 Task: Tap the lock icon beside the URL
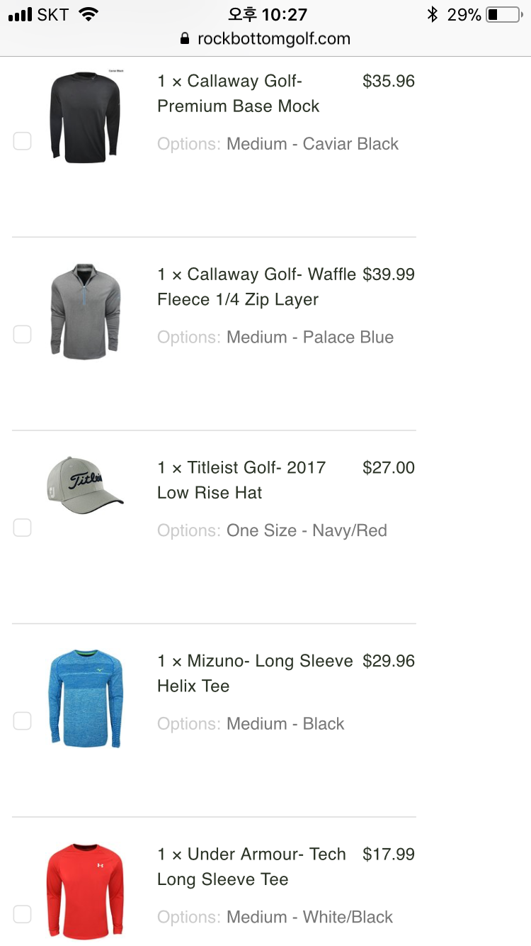[185, 39]
